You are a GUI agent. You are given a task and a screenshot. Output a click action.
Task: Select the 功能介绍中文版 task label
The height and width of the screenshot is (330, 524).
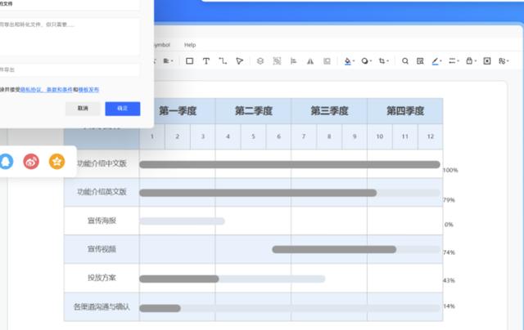102,163
